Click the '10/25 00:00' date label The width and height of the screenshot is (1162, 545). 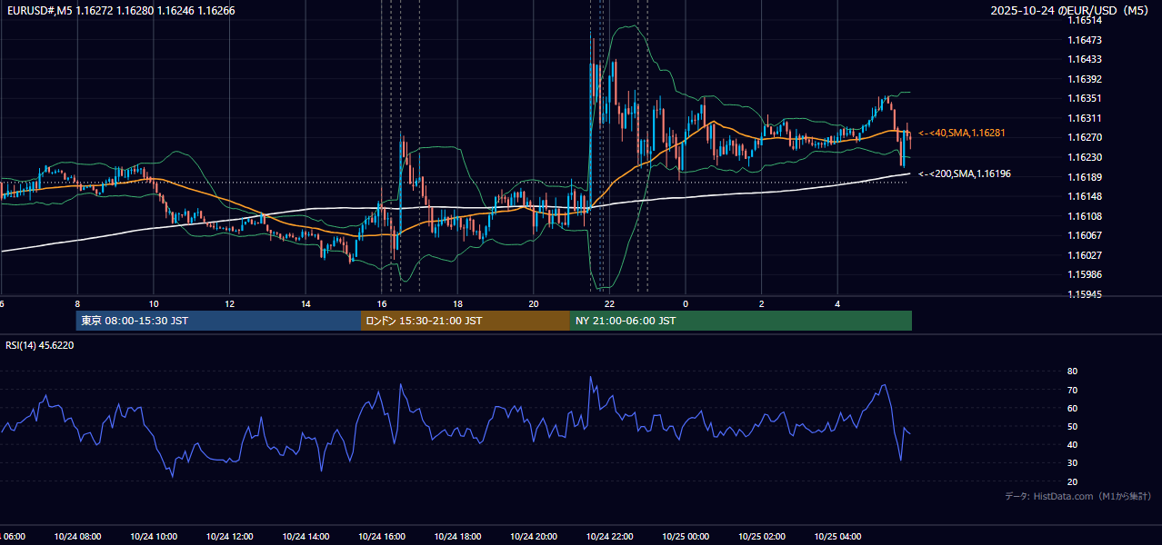[x=686, y=537]
